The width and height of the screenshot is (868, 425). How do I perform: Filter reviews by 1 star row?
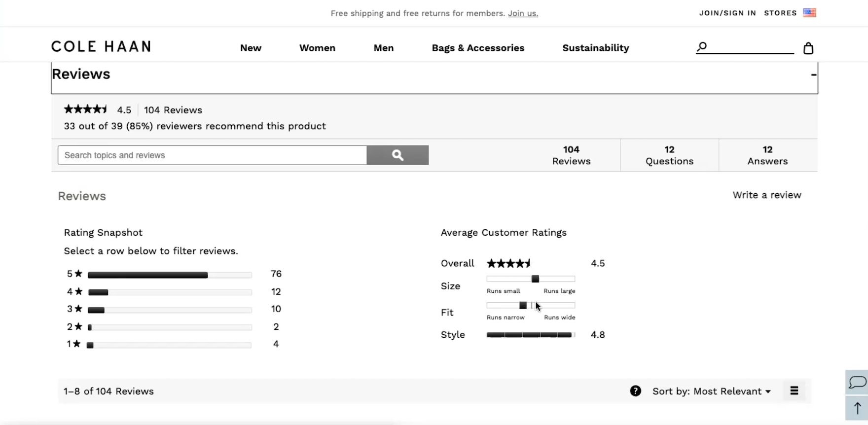pyautogui.click(x=170, y=345)
